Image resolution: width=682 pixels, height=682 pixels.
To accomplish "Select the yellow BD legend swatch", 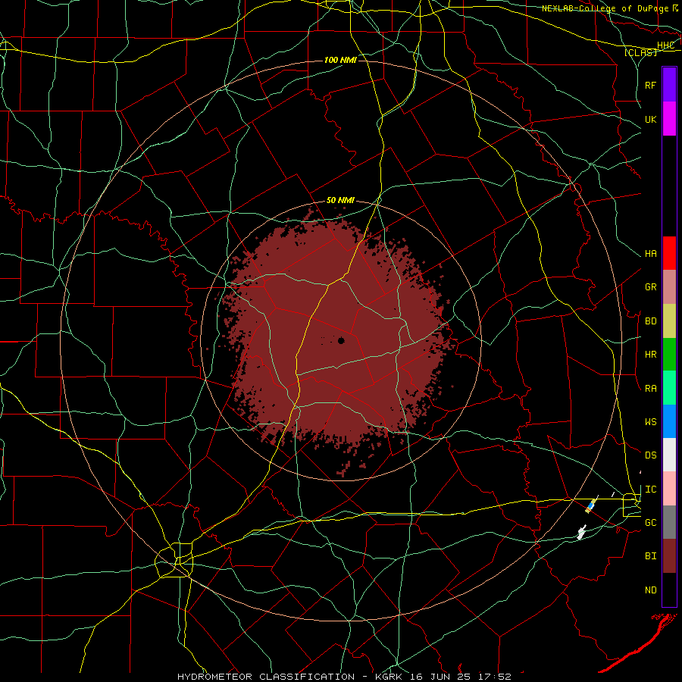I will [x=669, y=321].
